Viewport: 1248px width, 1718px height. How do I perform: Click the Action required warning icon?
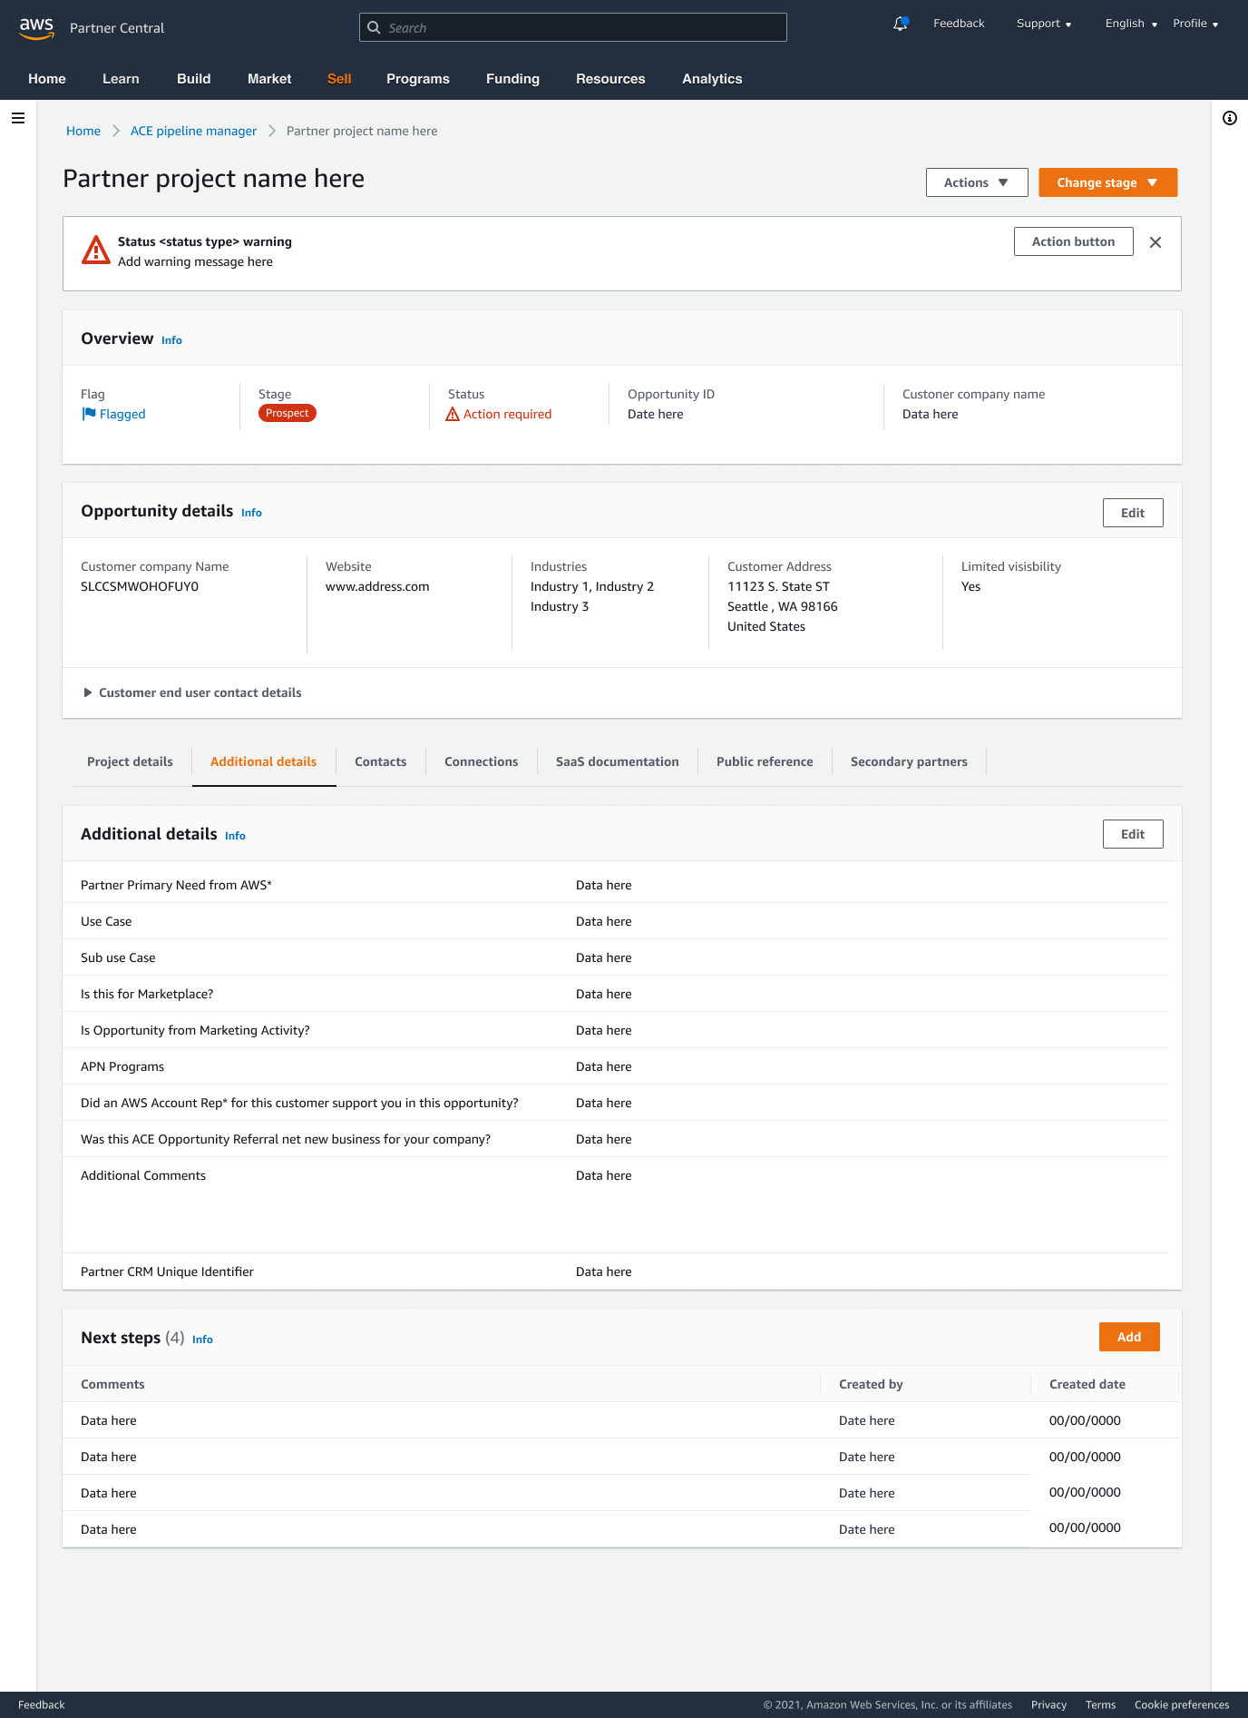click(453, 414)
